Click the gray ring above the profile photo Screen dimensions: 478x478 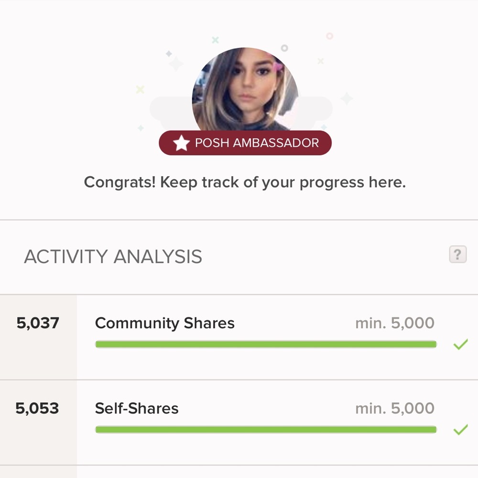point(284,48)
